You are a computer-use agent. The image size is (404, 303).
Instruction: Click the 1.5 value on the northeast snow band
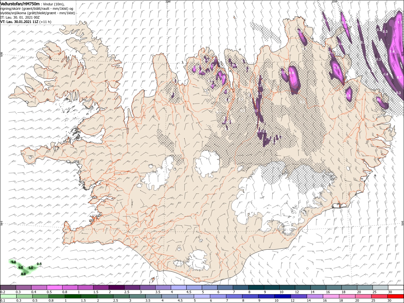tap(336, 68)
